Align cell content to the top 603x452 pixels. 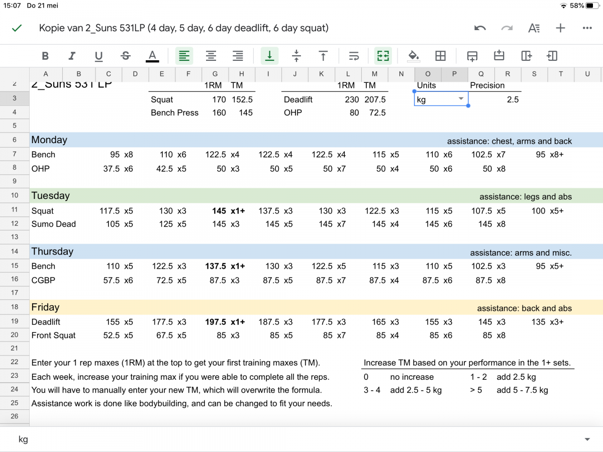[x=323, y=56]
